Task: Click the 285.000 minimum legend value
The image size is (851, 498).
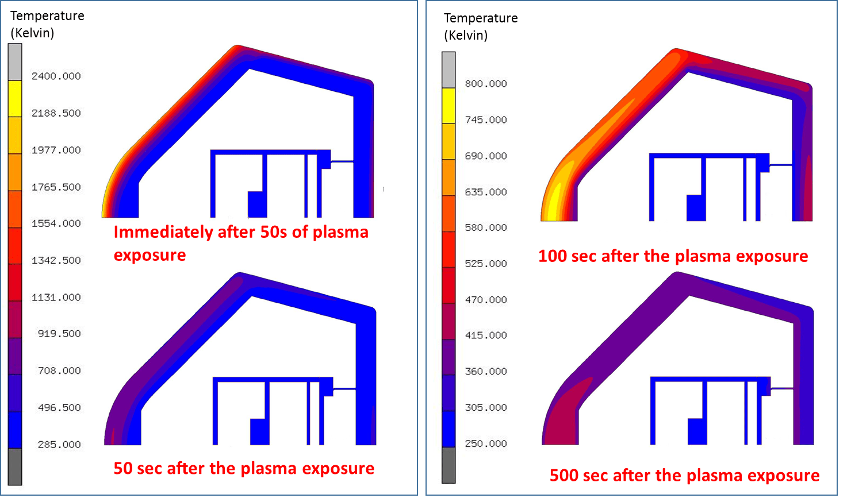Action: click(59, 444)
